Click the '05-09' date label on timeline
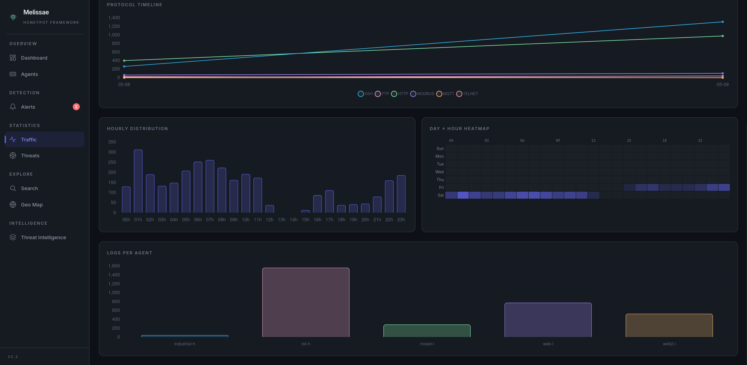Screen dimensions: 747x365 pyautogui.click(x=722, y=85)
